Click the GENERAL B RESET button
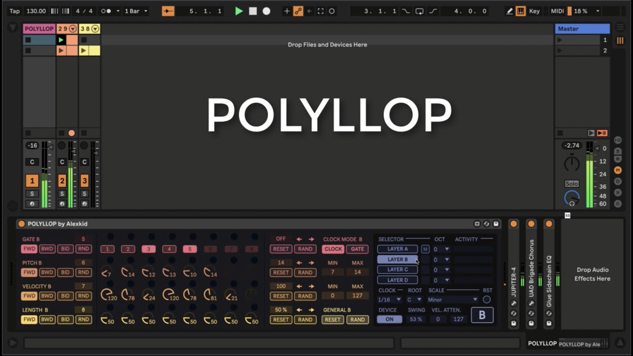The width and height of the screenshot is (633, 356). click(x=332, y=319)
